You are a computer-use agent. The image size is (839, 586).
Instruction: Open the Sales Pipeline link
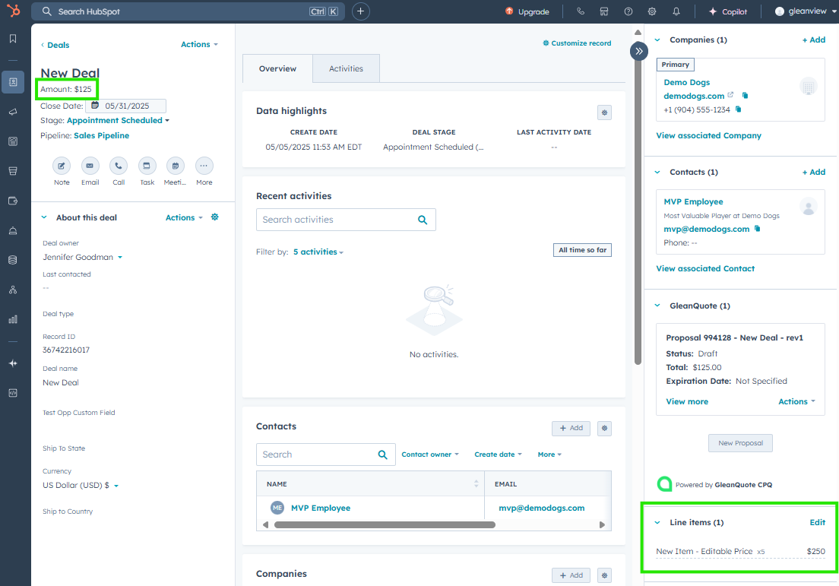click(102, 135)
